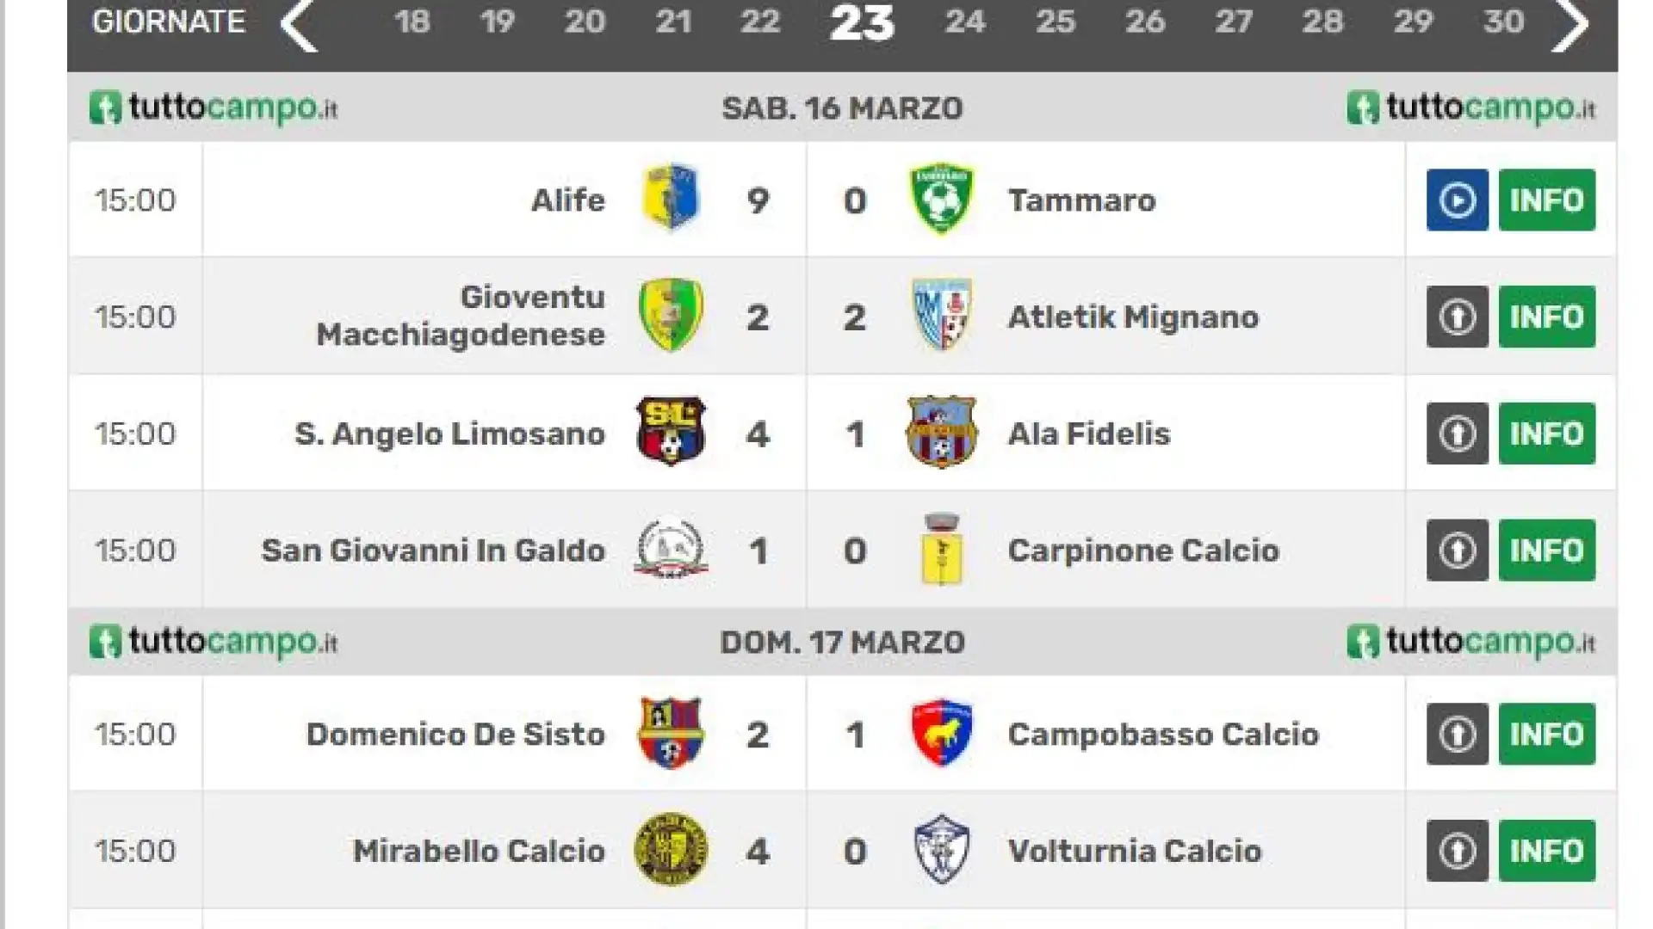Go to next giornate with right chevron

pyautogui.click(x=1569, y=24)
